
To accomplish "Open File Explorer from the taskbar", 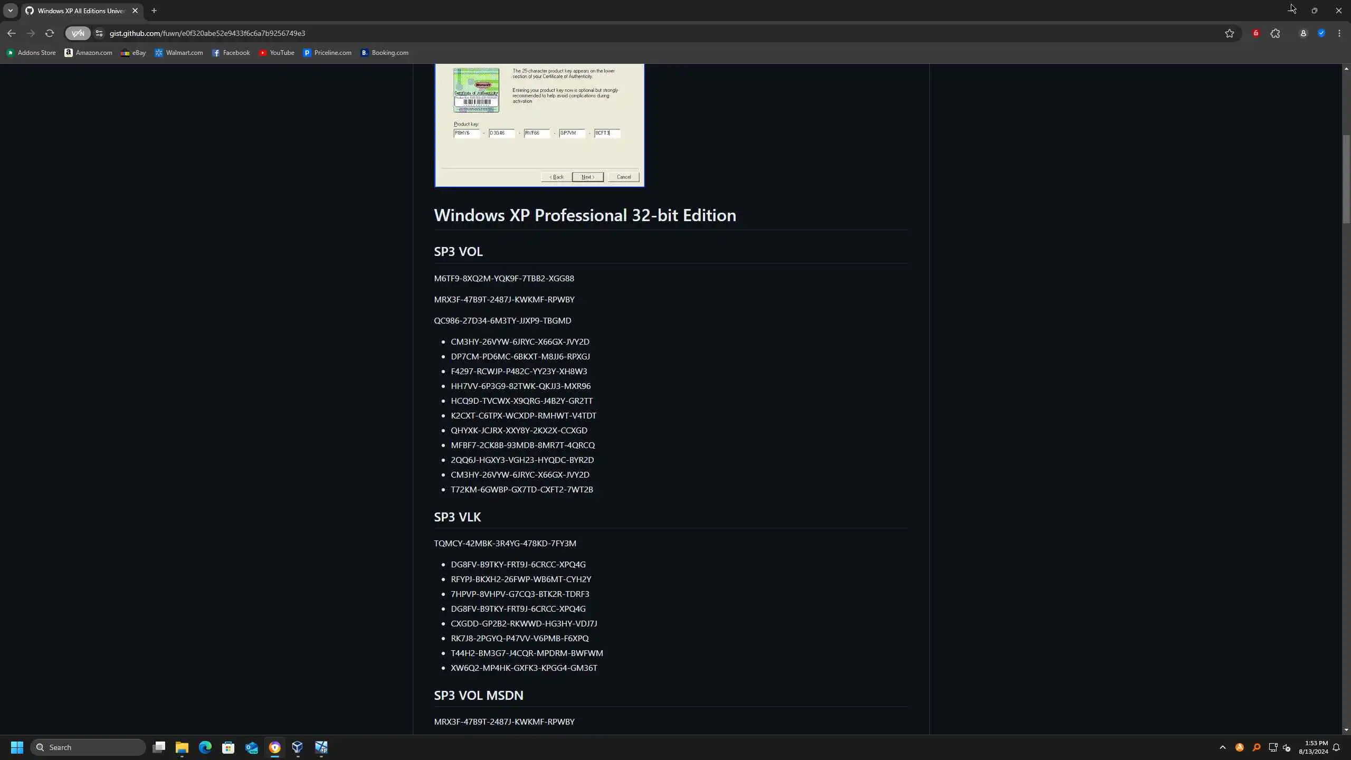I will coord(182,747).
